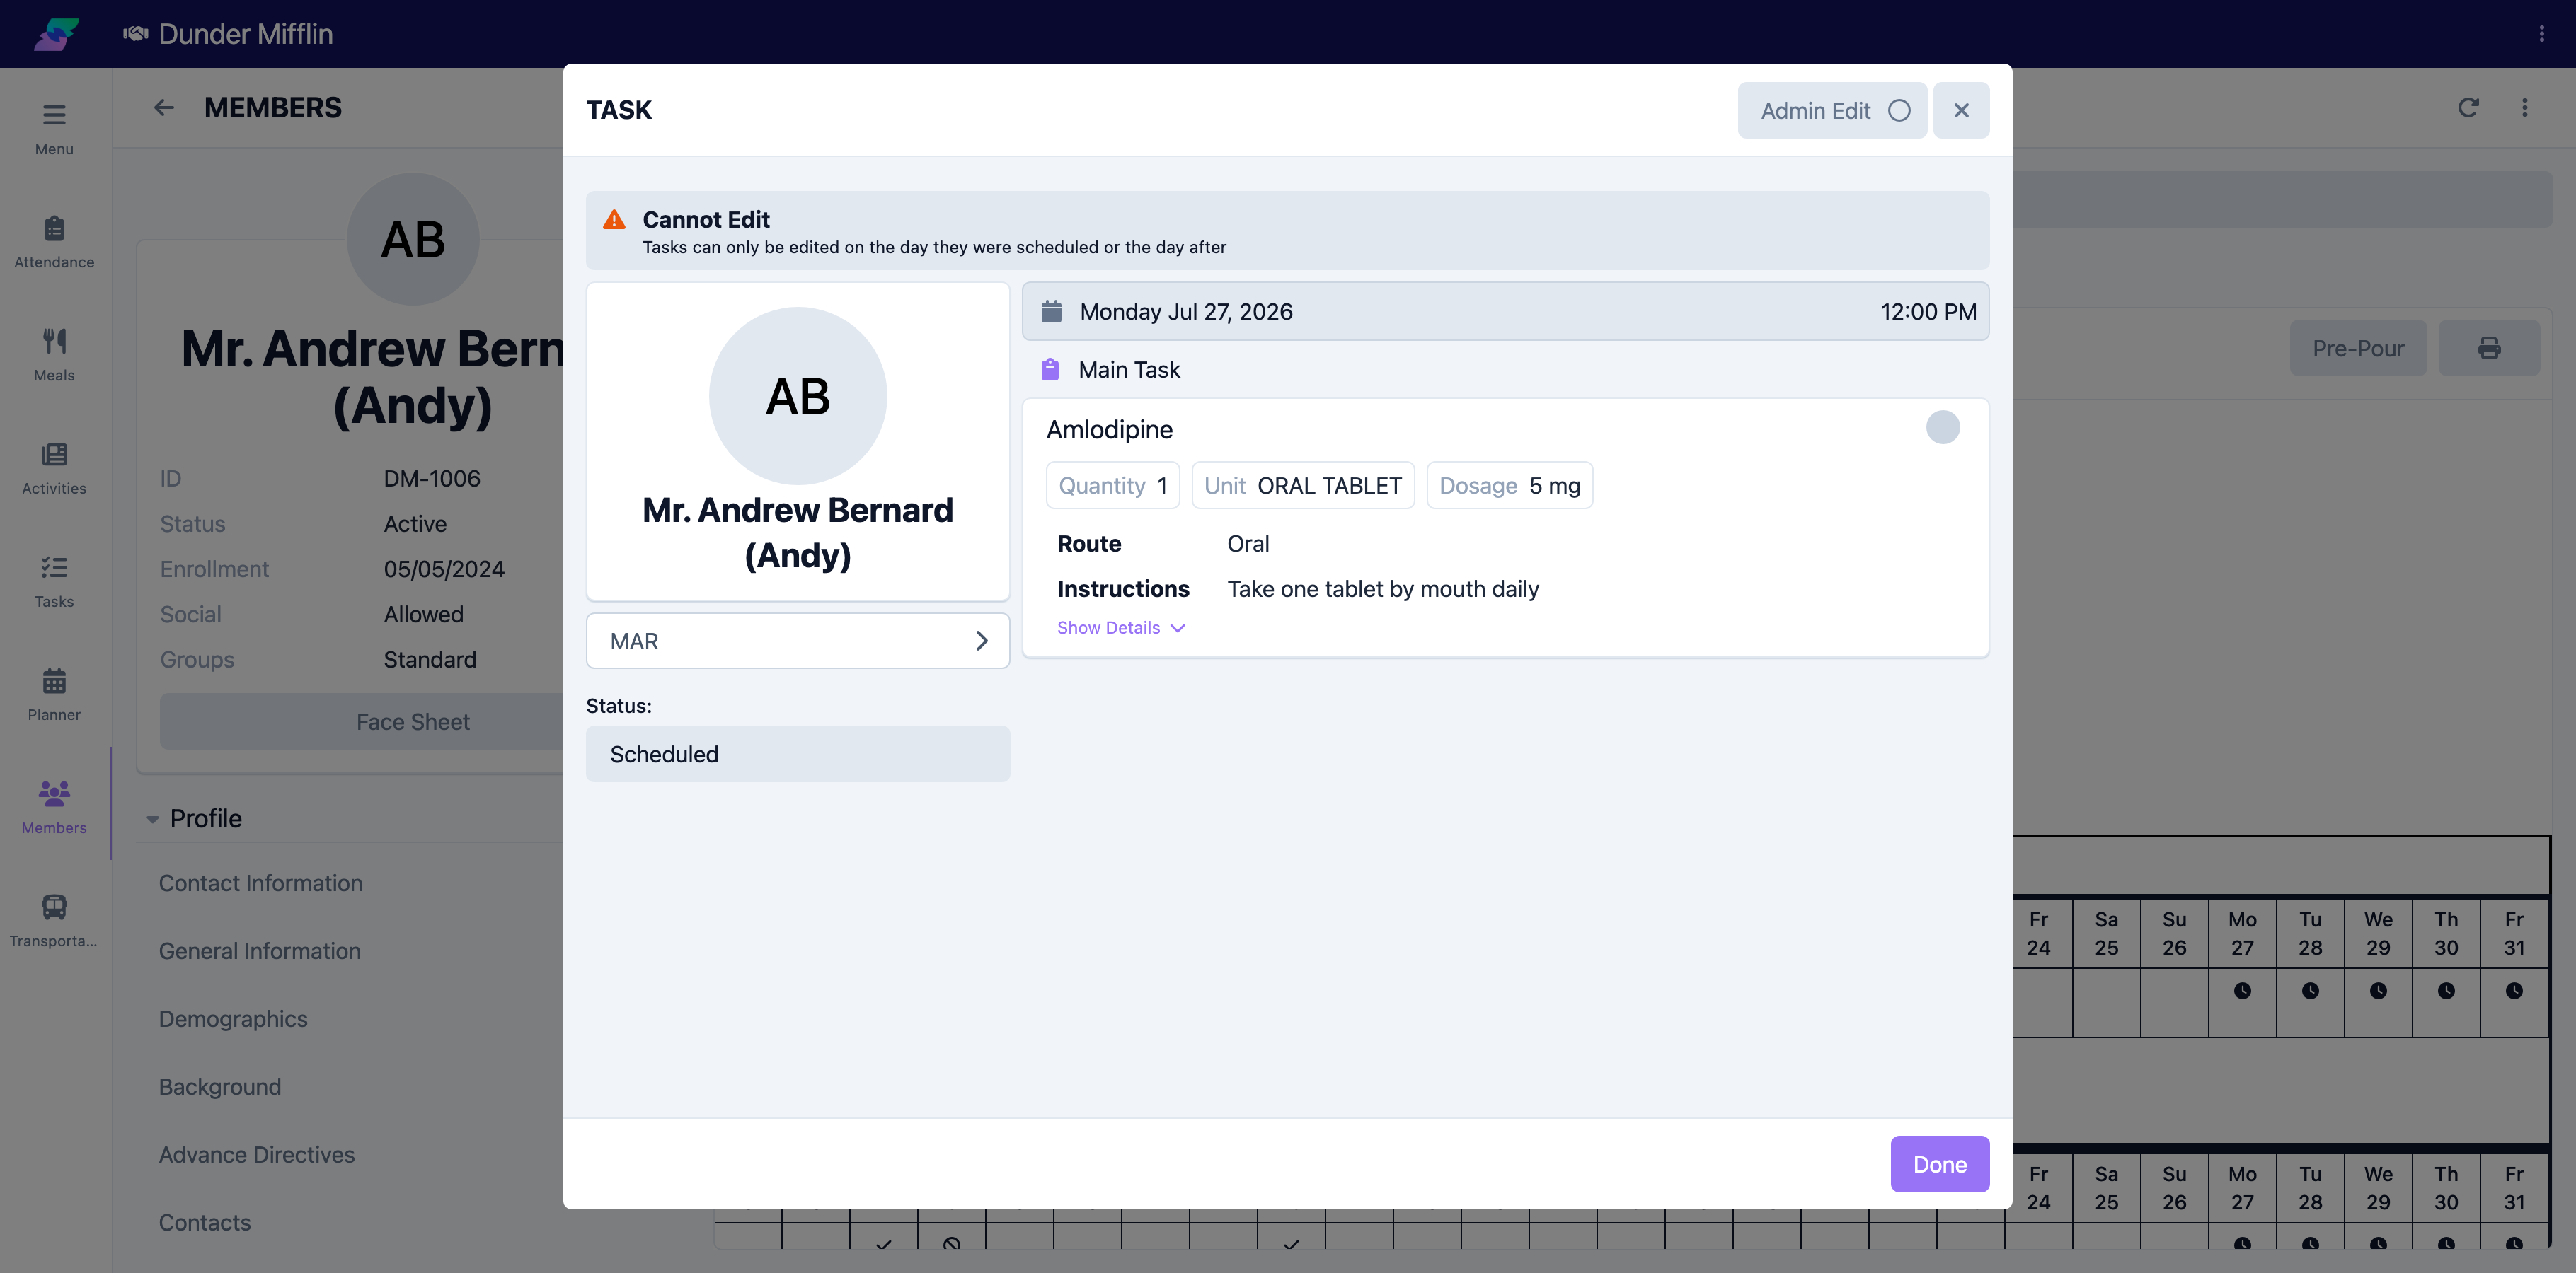The height and width of the screenshot is (1273, 2576).
Task: Open the hamburger Menu icon
Action: pos(54,116)
